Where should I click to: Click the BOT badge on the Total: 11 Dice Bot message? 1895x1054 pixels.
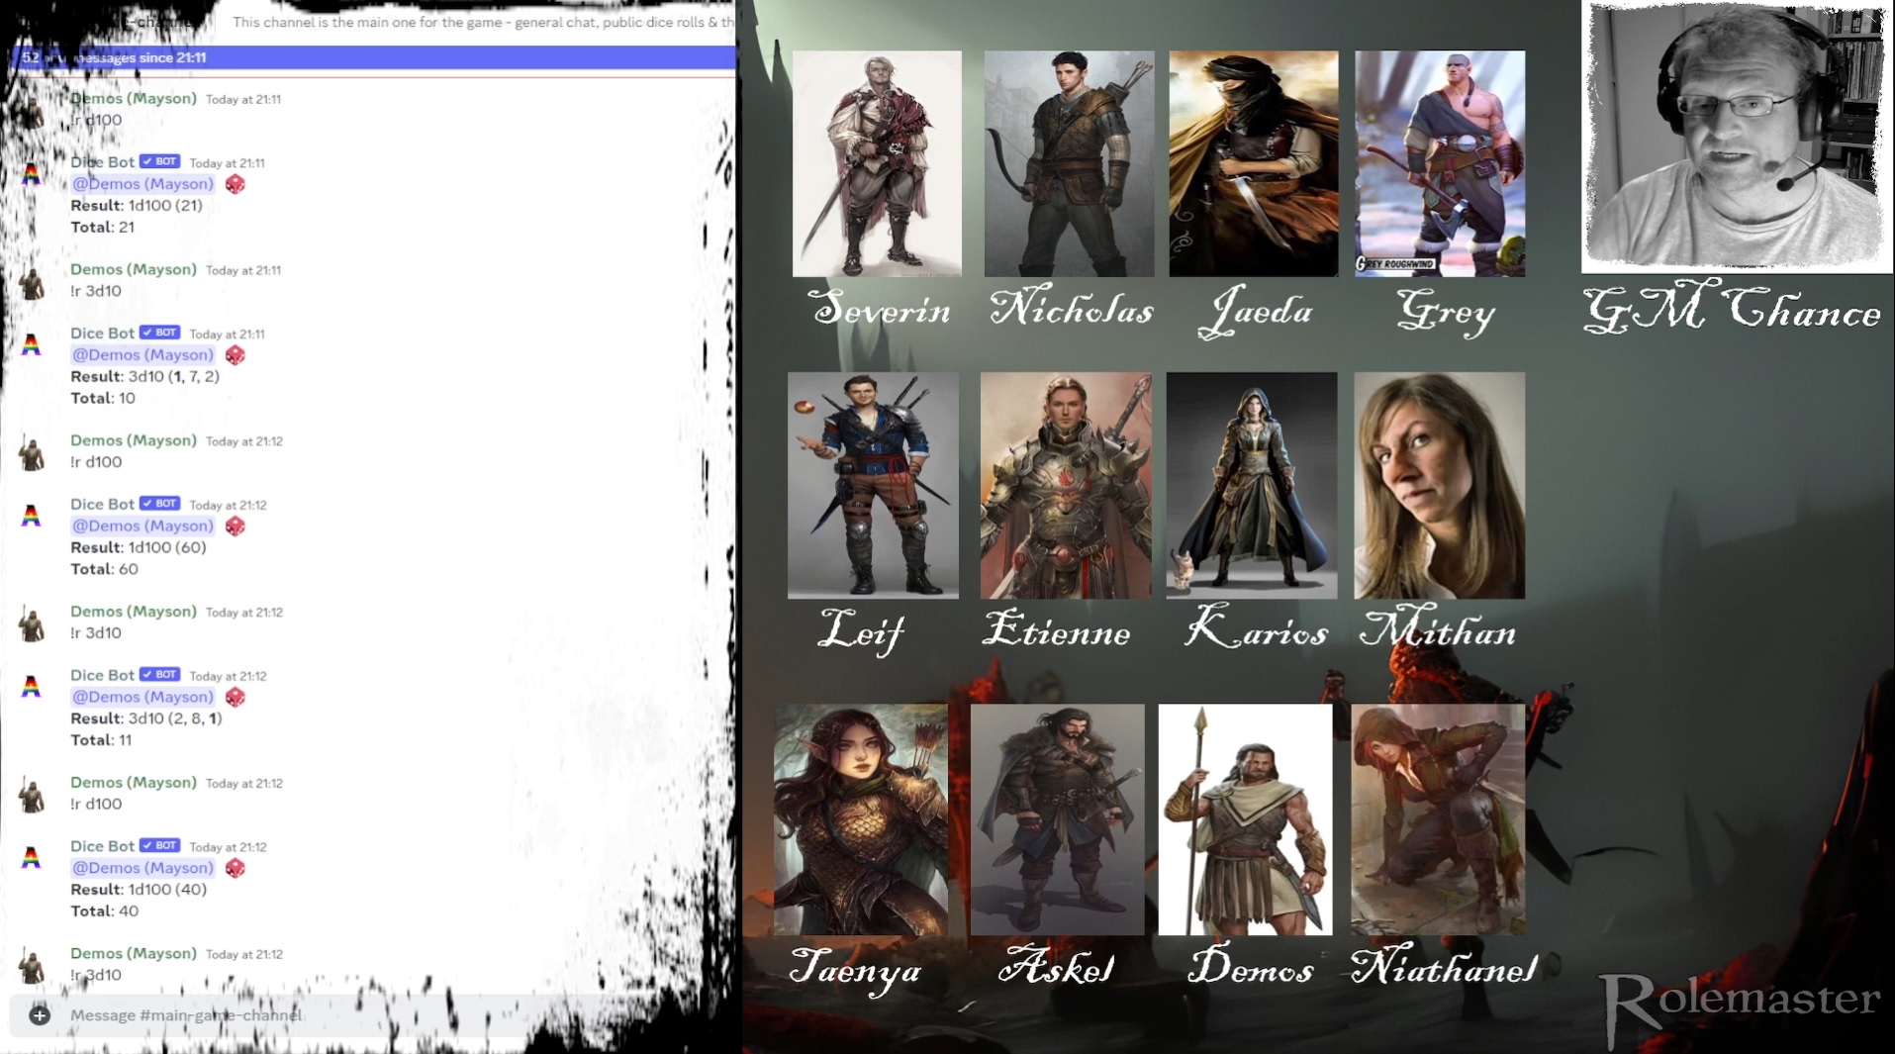[159, 675]
